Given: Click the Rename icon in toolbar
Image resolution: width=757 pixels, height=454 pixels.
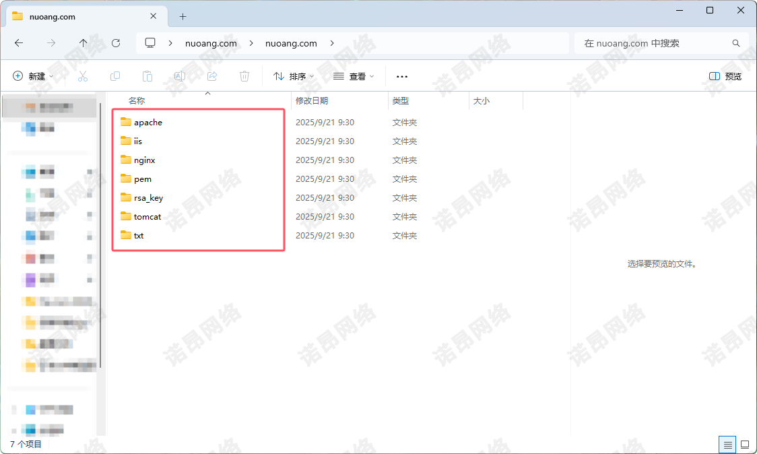Looking at the screenshot, I should tap(180, 77).
